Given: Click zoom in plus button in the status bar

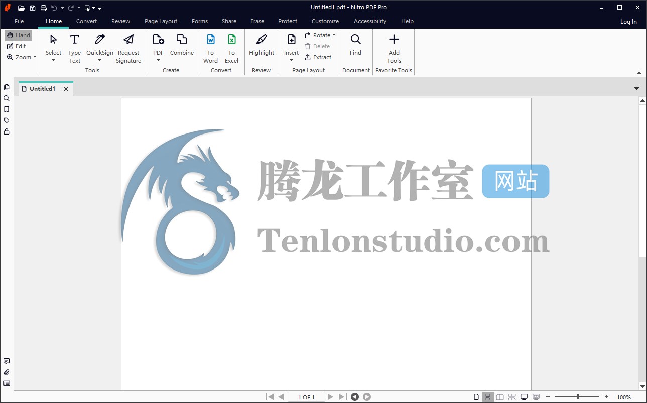Looking at the screenshot, I should pyautogui.click(x=606, y=397).
